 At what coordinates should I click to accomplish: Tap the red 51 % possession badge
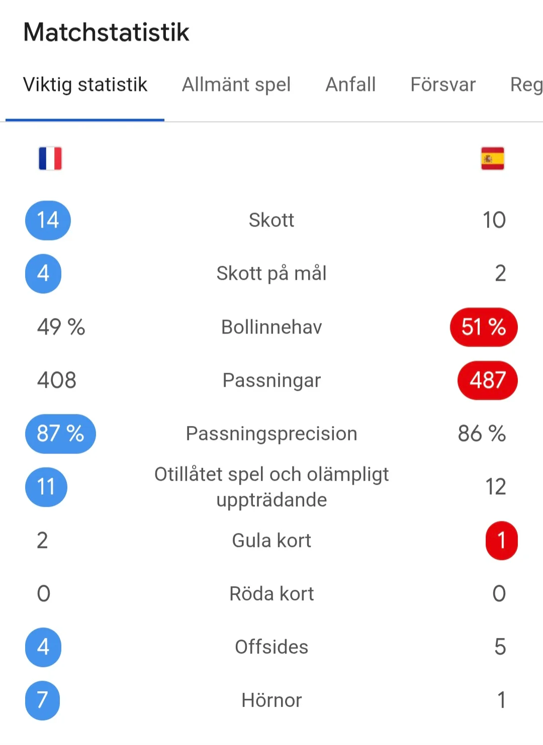tap(484, 327)
